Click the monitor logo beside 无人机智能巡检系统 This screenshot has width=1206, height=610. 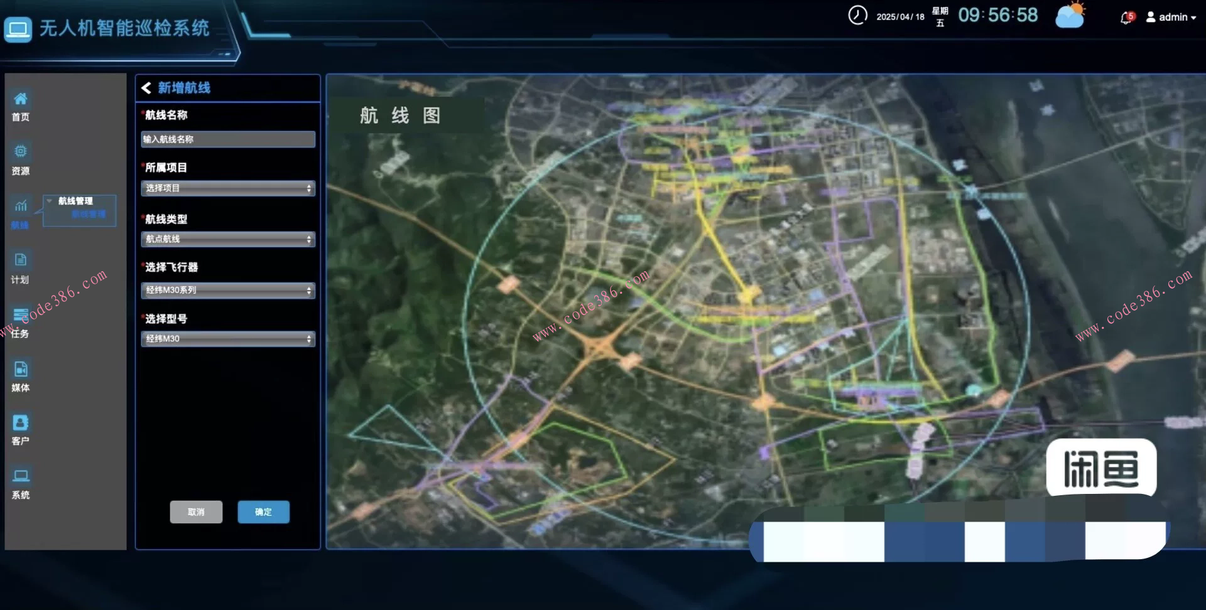[18, 29]
